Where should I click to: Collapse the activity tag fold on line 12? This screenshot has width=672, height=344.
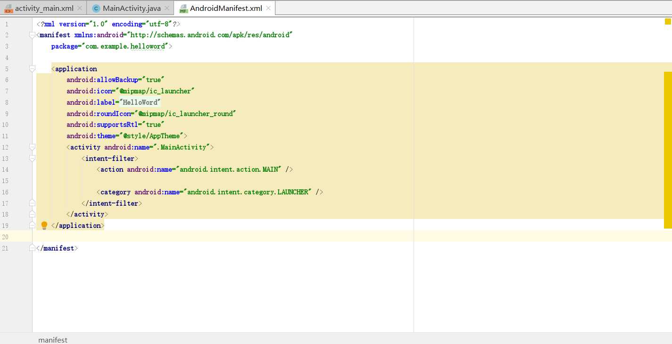coord(32,147)
